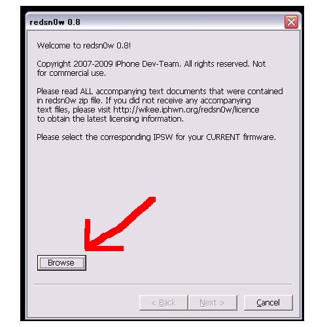This screenshot has width=327, height=327.
Task: Click the Next > button
Action: tap(213, 303)
